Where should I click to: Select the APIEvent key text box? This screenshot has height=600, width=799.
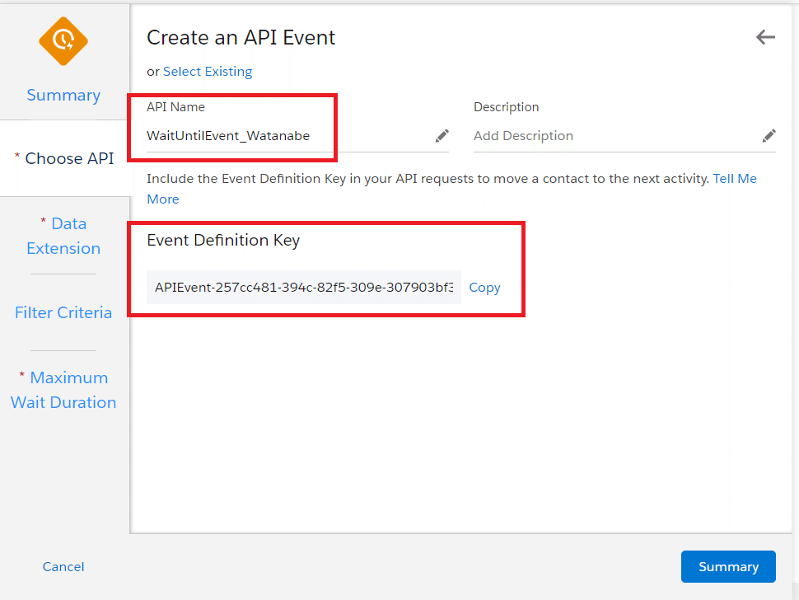(304, 288)
